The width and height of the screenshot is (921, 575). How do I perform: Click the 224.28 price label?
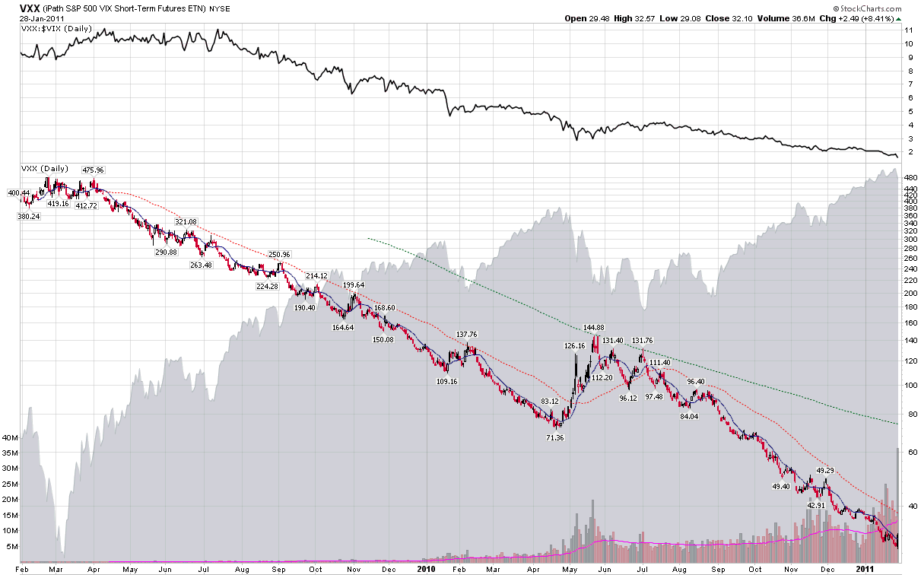point(268,287)
